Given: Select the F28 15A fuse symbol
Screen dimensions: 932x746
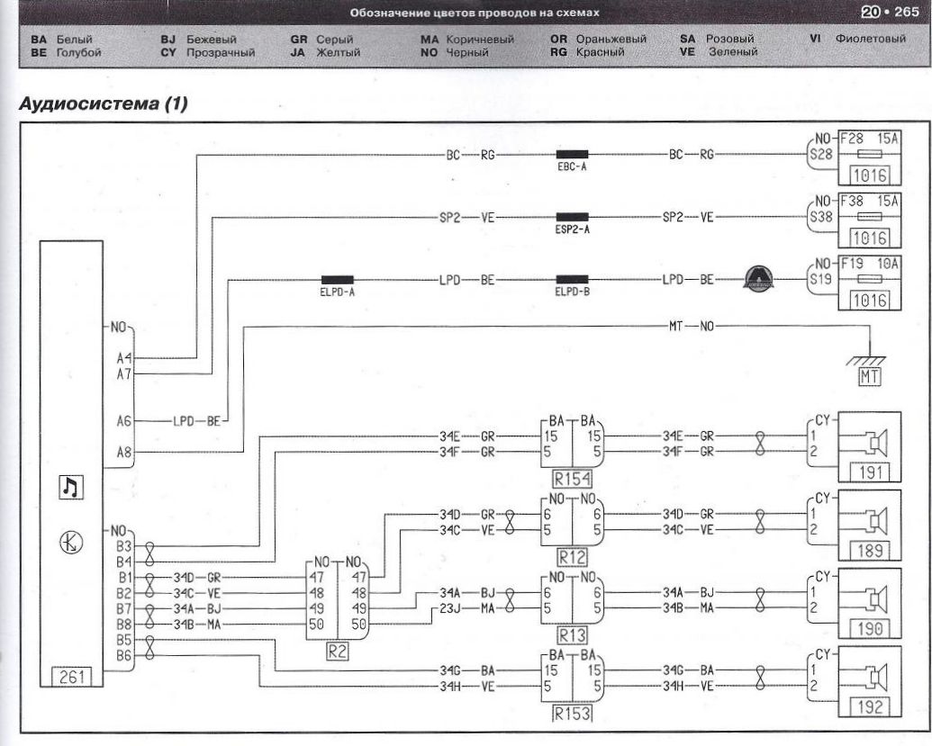Looking at the screenshot, I should click(x=869, y=155).
